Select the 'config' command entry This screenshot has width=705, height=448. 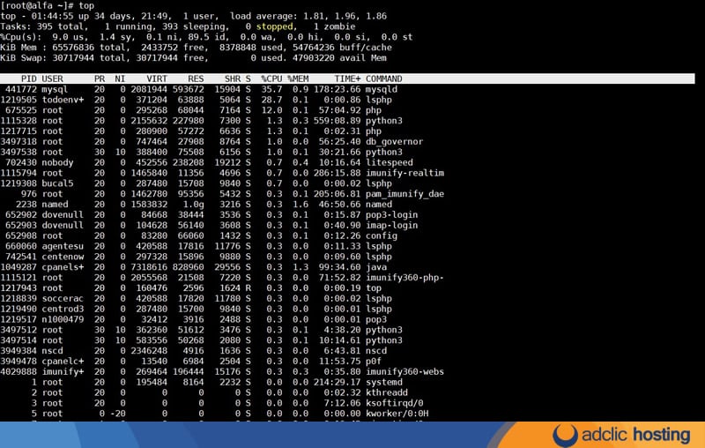(x=382, y=235)
